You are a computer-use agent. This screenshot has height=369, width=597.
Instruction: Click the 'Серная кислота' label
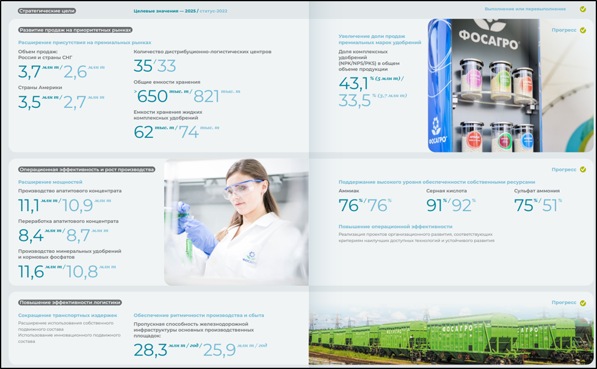(446, 191)
